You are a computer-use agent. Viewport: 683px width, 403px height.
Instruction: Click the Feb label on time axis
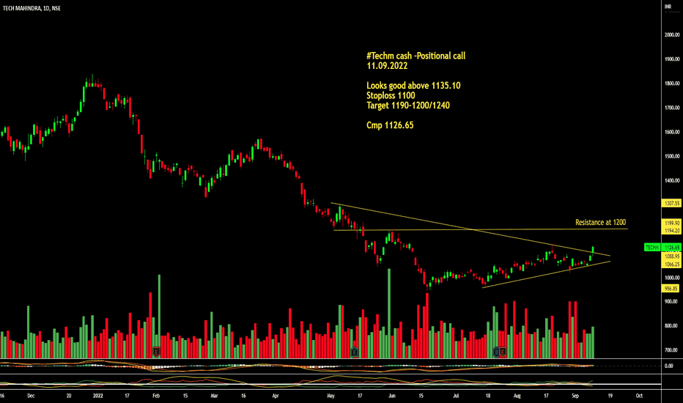(156, 396)
